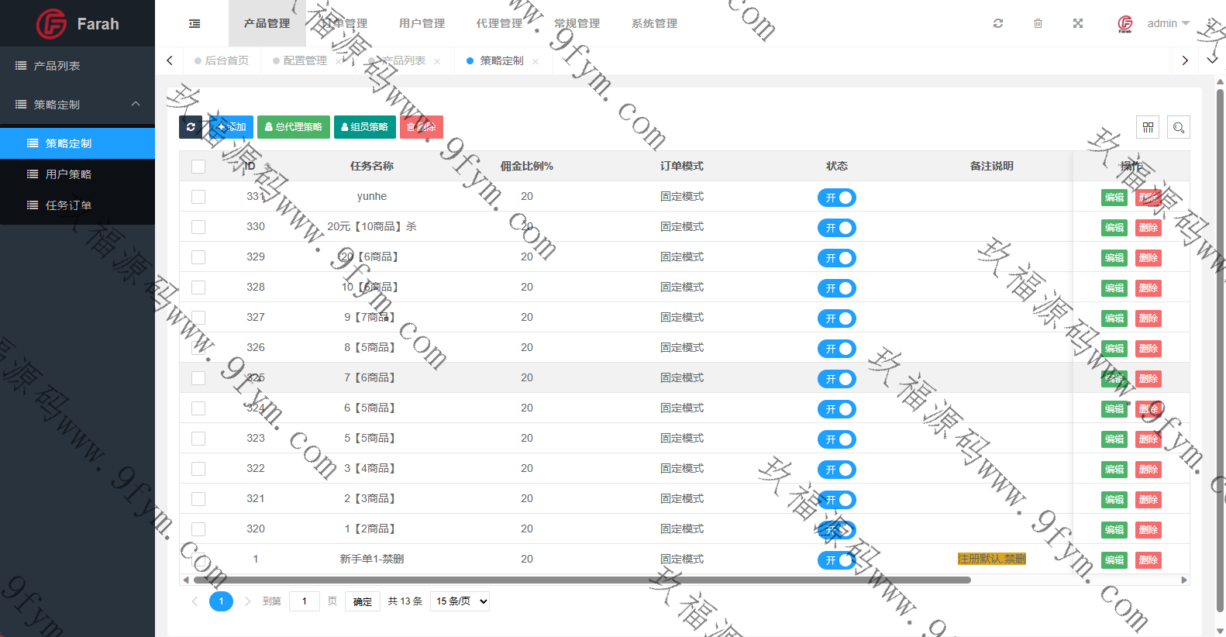Image resolution: width=1226 pixels, height=637 pixels.
Task: Click the table search magnifier icon
Action: [x=1179, y=127]
